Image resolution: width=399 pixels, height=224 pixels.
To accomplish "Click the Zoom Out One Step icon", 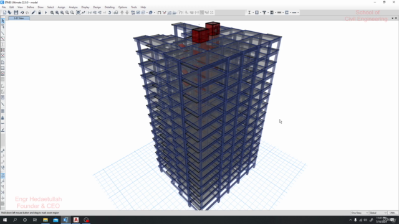I will point(72,12).
